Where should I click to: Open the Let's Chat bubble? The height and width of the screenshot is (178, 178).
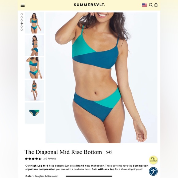point(153,160)
